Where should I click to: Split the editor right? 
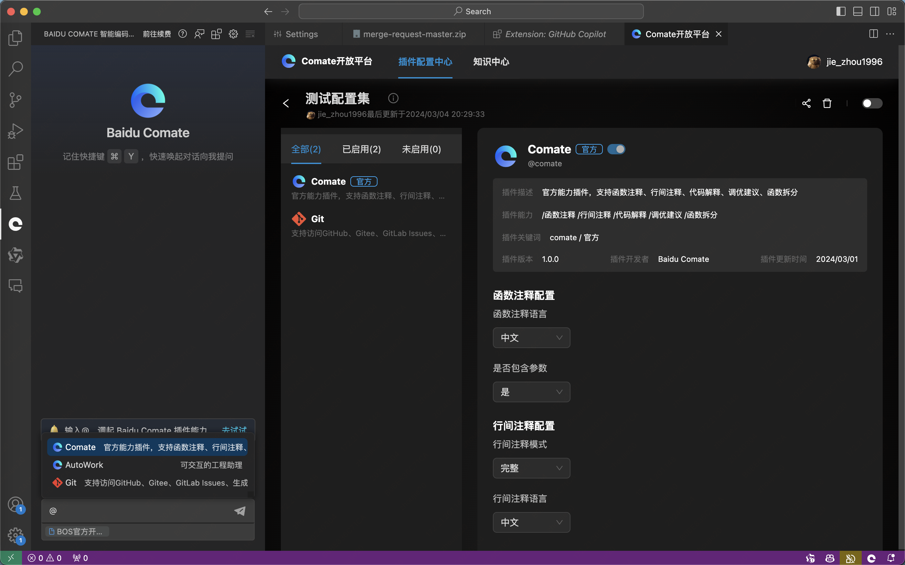pyautogui.click(x=874, y=34)
